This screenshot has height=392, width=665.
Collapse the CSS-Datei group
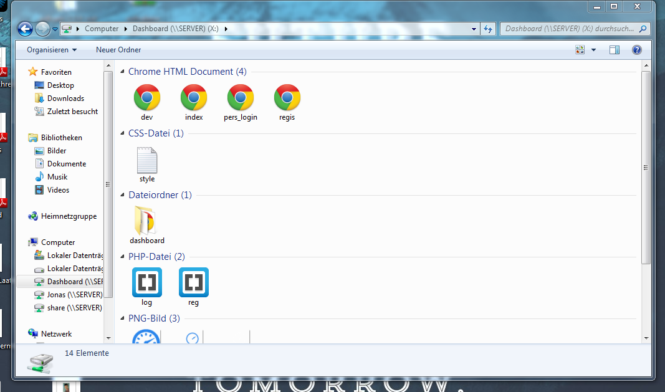[x=122, y=133]
